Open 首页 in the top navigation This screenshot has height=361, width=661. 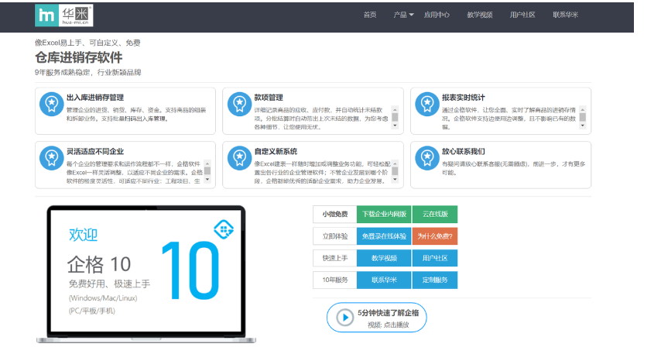370,15
